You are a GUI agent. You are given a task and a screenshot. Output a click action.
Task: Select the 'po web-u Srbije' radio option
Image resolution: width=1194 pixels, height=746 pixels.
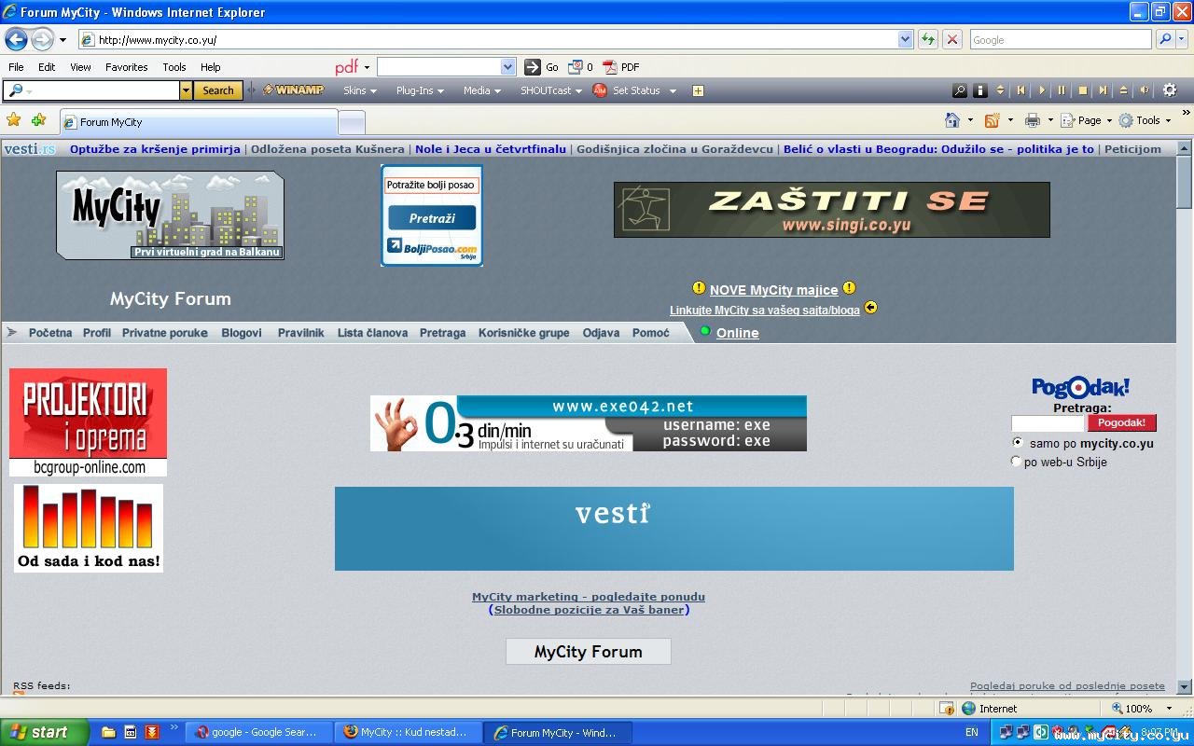pyautogui.click(x=1017, y=461)
